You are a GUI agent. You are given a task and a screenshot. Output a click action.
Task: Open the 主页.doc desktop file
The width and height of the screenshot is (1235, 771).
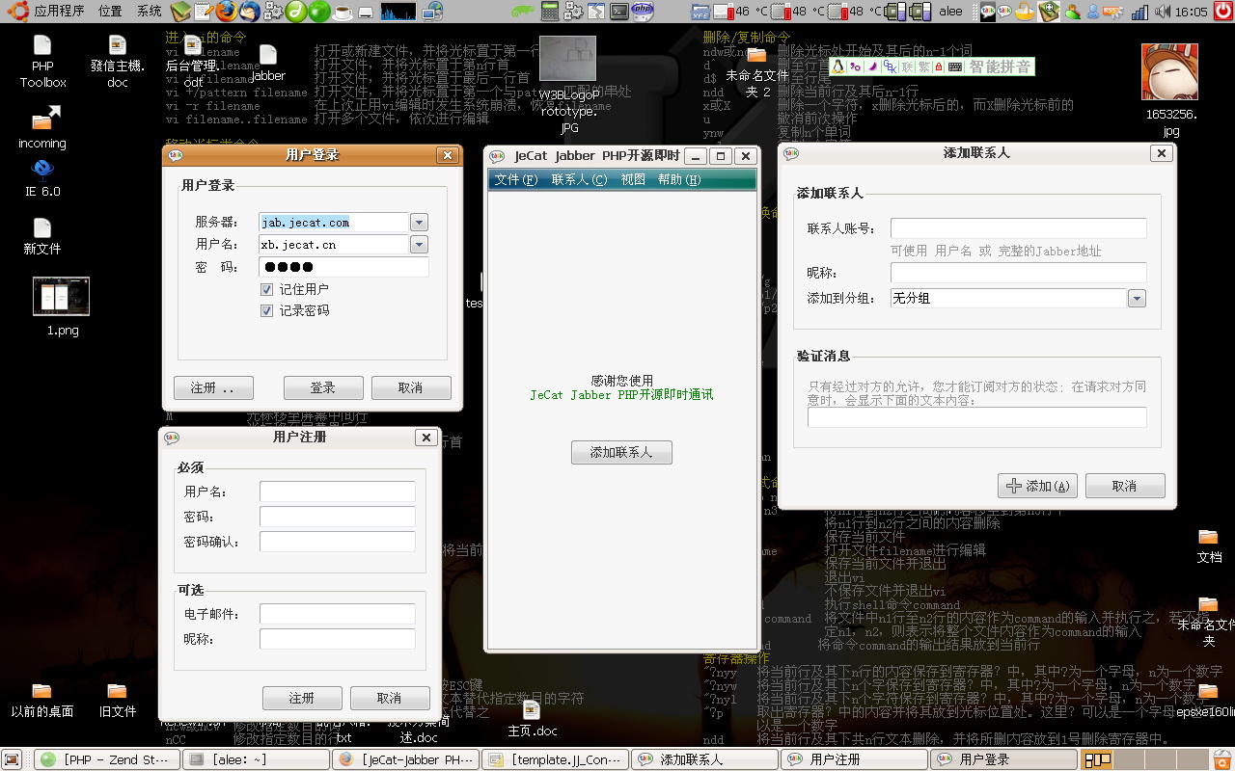coord(533,719)
